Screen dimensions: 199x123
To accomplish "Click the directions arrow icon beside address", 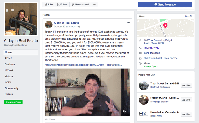I will click(140, 40).
